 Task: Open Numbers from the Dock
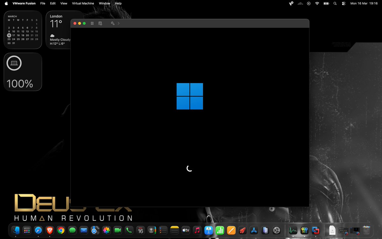pyautogui.click(x=220, y=230)
